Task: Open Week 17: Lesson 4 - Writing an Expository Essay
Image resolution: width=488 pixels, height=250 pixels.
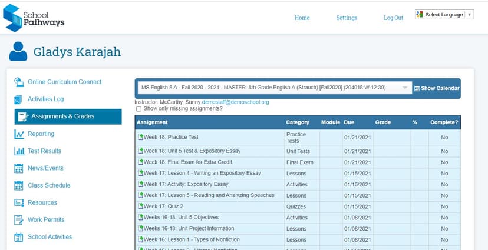Action: click(x=202, y=173)
